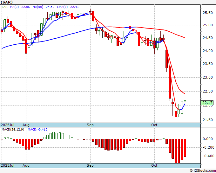This screenshot has height=173, width=216.
Task: Click the 25.50 price axis label
Action: point(208,13)
